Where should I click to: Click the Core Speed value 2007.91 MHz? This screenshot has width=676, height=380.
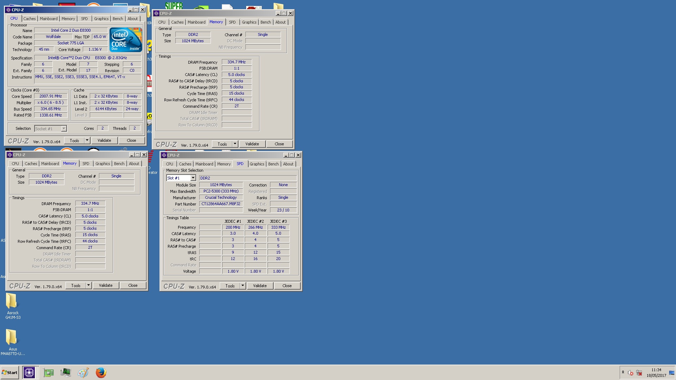tap(51, 96)
